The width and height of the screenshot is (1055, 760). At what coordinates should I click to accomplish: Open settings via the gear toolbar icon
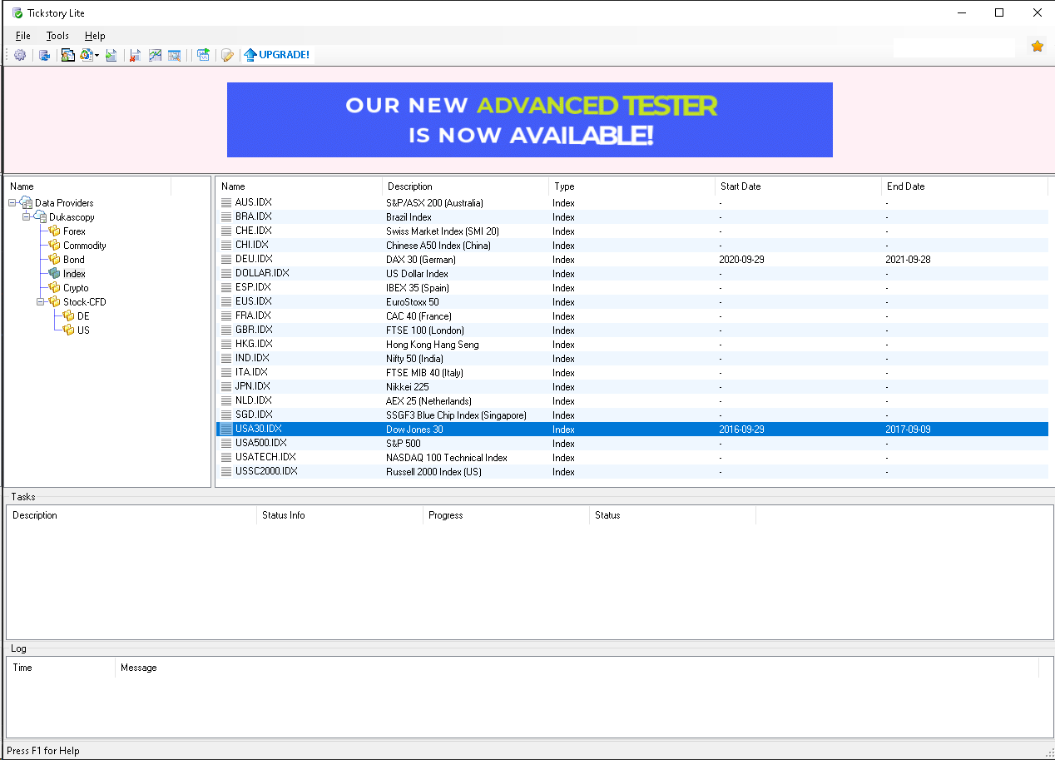20,55
